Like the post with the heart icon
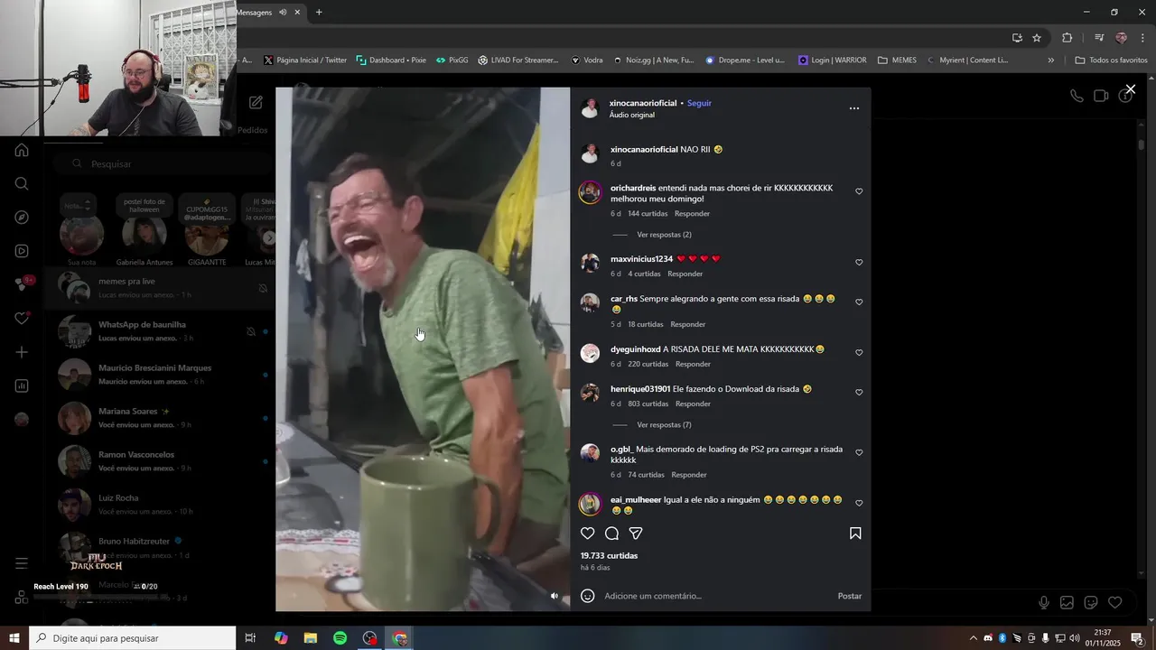The height and width of the screenshot is (650, 1156). (x=588, y=534)
